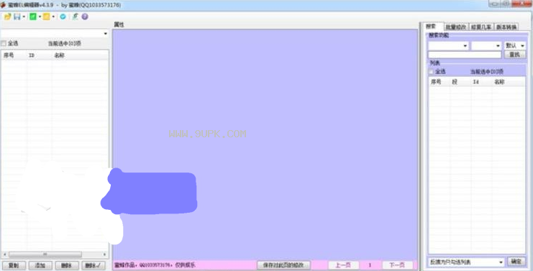Tick the 全选 checkbox in left panel
Screen dimensions: 533x271
tap(4, 43)
